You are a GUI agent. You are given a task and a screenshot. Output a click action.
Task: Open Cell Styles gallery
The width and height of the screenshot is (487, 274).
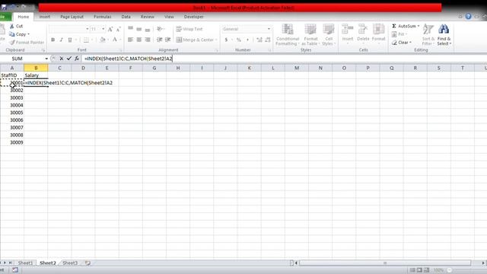click(328, 35)
